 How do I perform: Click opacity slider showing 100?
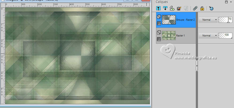(225, 35)
